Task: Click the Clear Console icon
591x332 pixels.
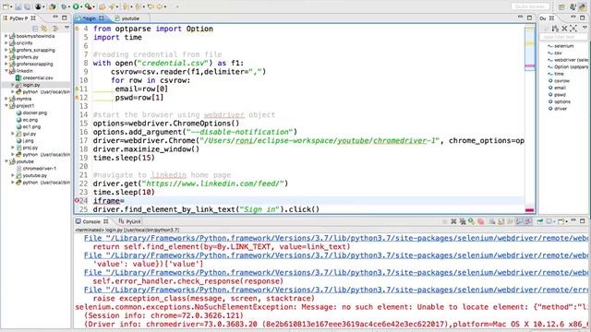Action: click(492, 221)
